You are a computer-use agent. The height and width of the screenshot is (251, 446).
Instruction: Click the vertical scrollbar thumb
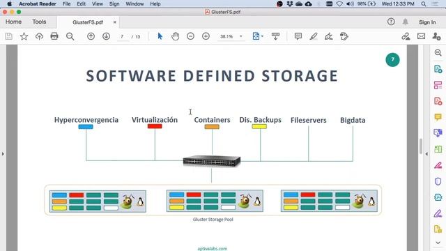coord(421,146)
